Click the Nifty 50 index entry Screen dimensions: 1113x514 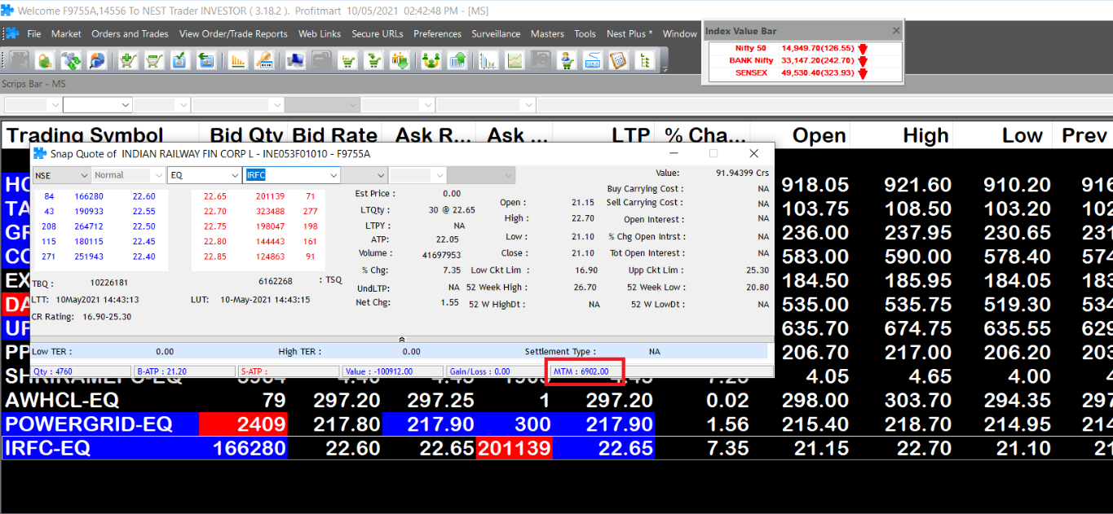[x=750, y=49]
